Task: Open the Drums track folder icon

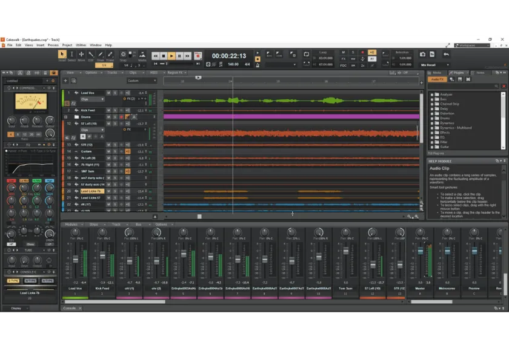Action: coord(76,117)
